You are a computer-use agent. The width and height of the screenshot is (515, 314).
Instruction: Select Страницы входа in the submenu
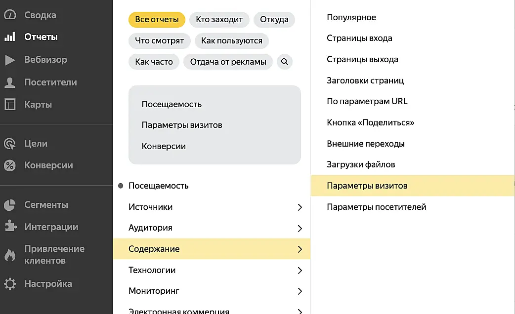tap(359, 39)
